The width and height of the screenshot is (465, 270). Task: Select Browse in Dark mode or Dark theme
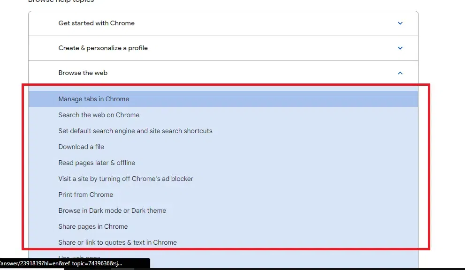coord(112,210)
